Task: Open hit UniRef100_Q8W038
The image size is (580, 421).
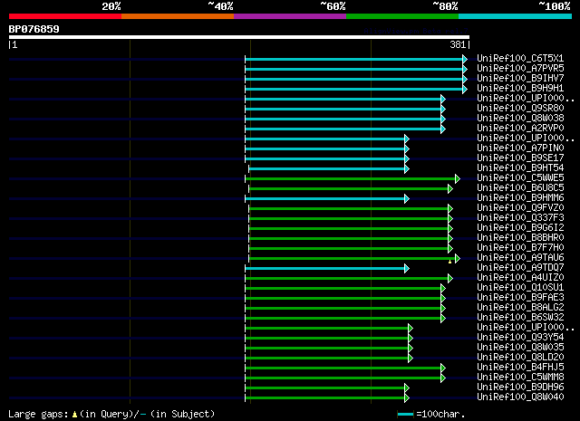Action: (x=520, y=119)
